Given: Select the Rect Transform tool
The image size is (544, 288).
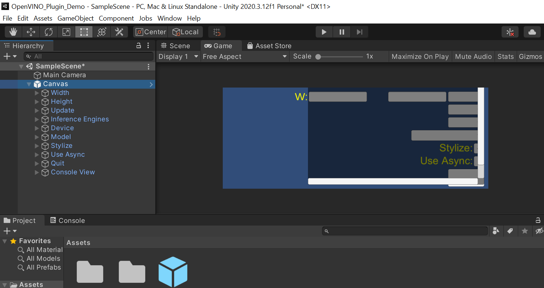Looking at the screenshot, I should (84, 32).
